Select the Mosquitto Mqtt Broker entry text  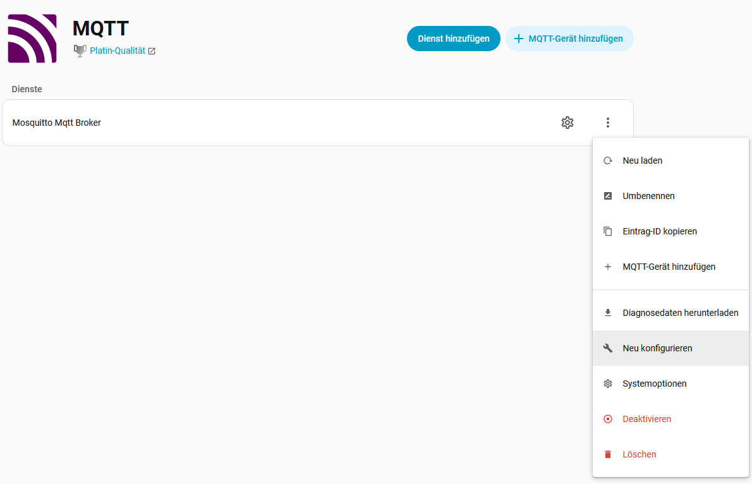tap(57, 123)
